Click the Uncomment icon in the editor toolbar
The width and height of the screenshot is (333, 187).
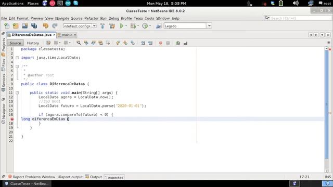point(185,43)
